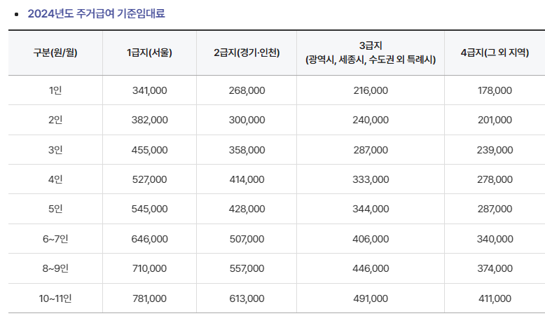Select the 10~11인 row label

[55, 298]
